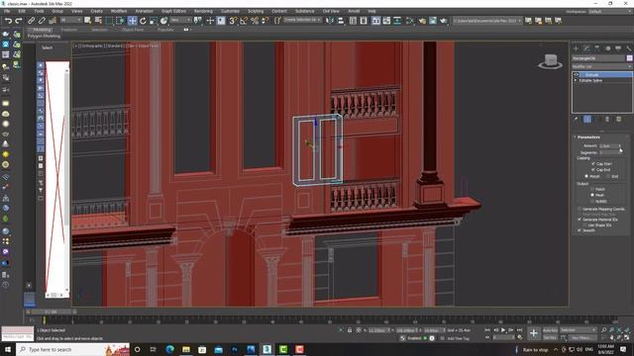Toggle the Smooth checkbox
Image resolution: width=634 pixels, height=356 pixels.
[x=580, y=230]
